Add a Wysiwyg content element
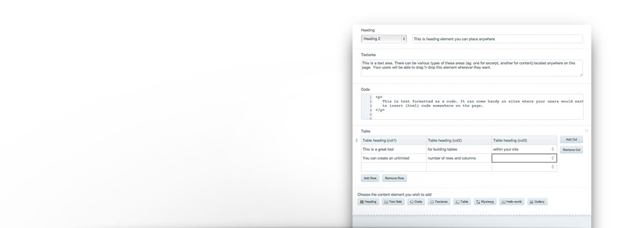Image resolution: width=643 pixels, height=228 pixels. pos(485,202)
